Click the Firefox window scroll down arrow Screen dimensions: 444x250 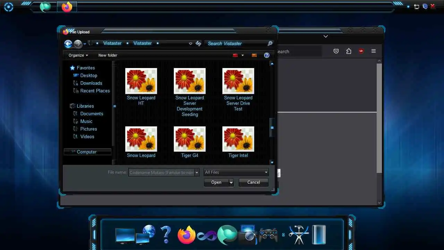coord(379,203)
